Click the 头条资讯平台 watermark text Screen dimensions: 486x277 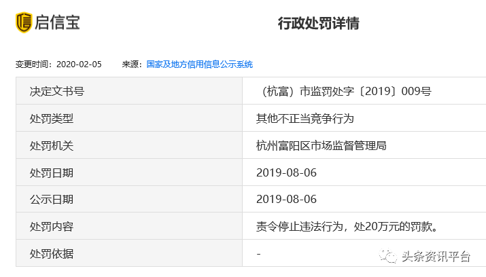click(x=436, y=257)
